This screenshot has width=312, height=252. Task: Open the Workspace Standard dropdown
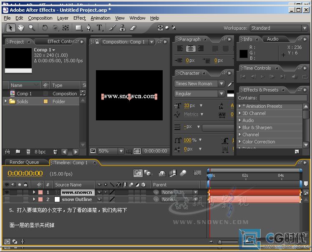(279, 28)
